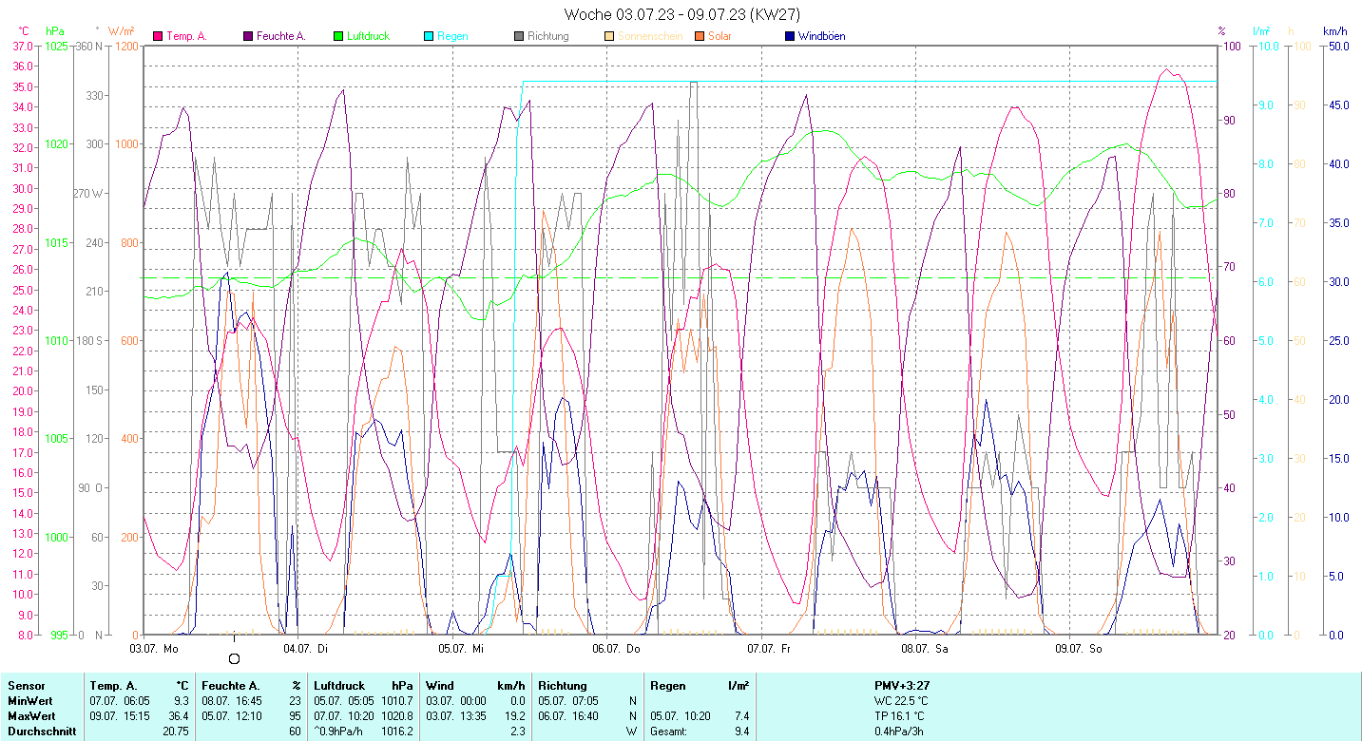Click the °C axis unit header
Screen dimensions: 1362x741
[x=24, y=31]
